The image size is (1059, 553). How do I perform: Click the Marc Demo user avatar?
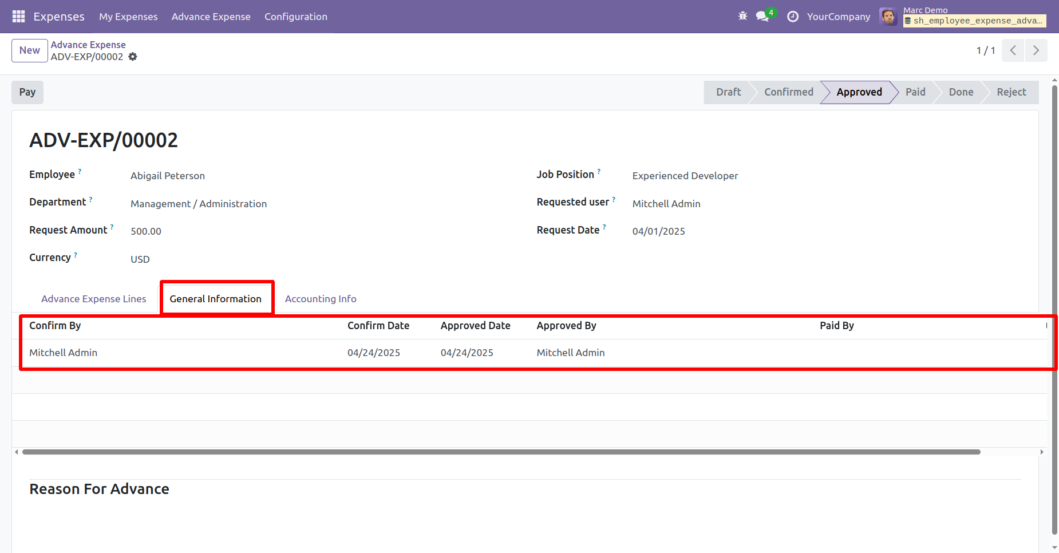point(888,17)
